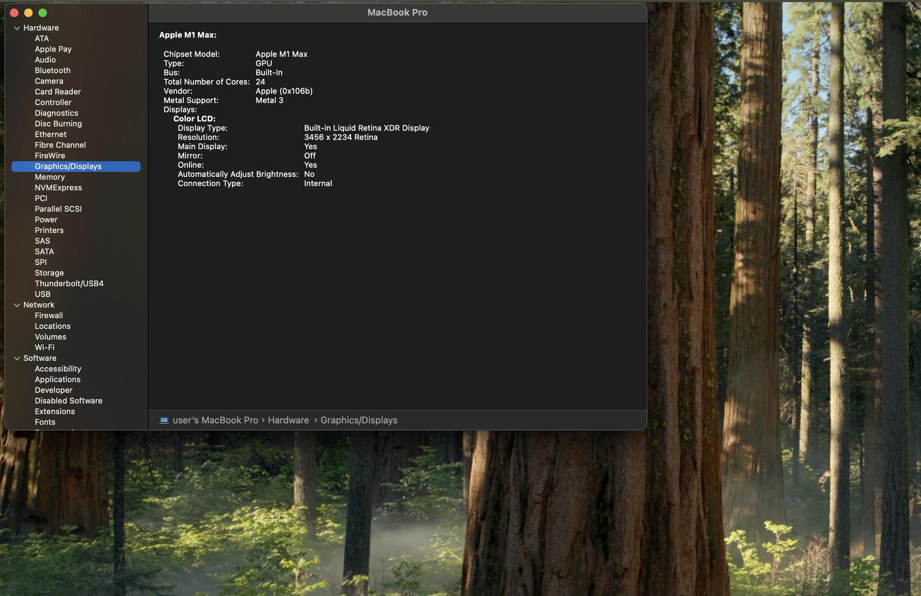Select the highlighted Graphics/Displays row

(76, 167)
